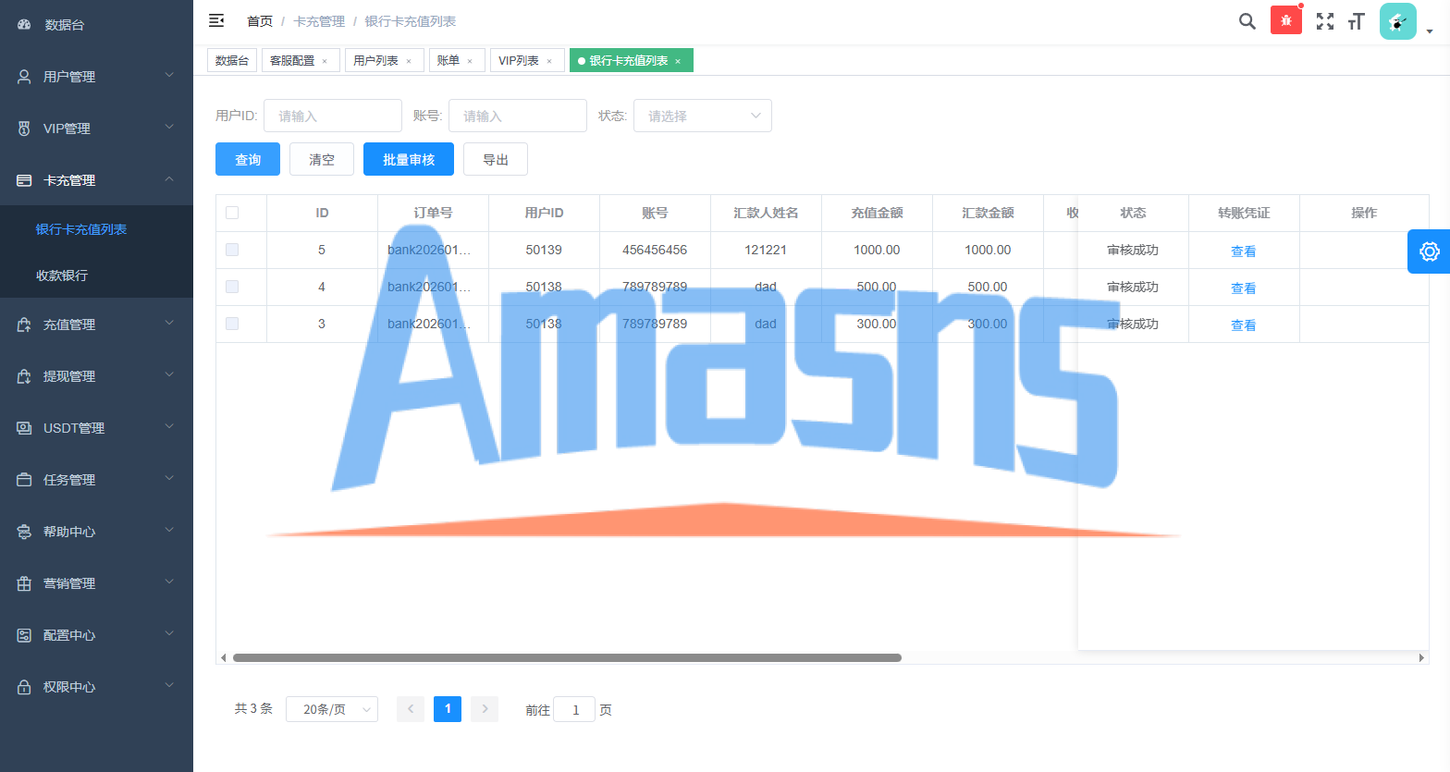
Task: Close the 客服配置 tab
Action: tap(325, 61)
